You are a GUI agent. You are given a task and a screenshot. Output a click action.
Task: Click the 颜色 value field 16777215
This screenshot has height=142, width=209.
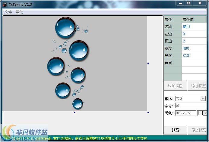tap(185, 113)
